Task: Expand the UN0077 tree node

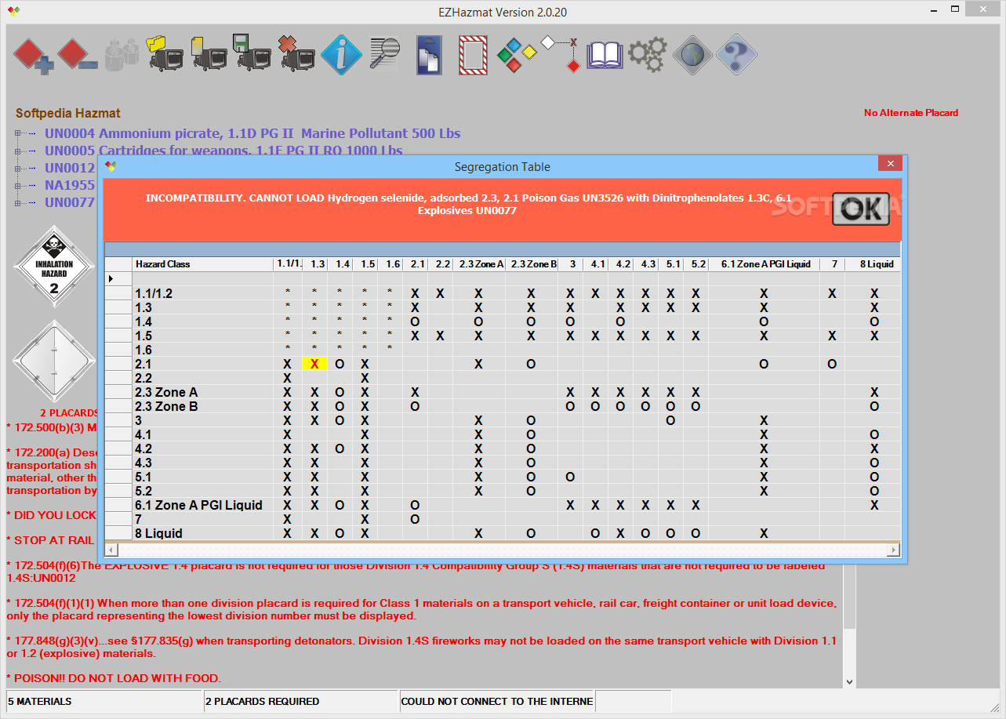Action: [18, 202]
